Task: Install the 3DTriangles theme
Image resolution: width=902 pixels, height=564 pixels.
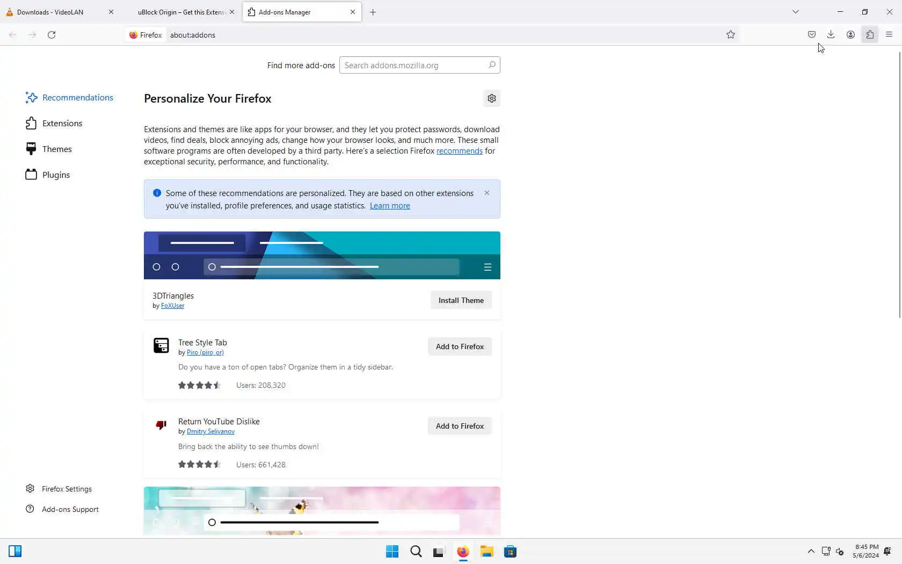Action: click(x=461, y=300)
